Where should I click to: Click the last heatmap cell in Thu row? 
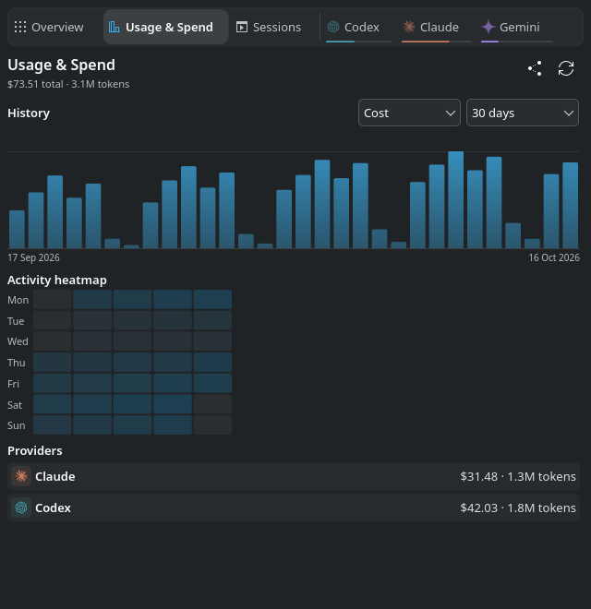point(212,363)
